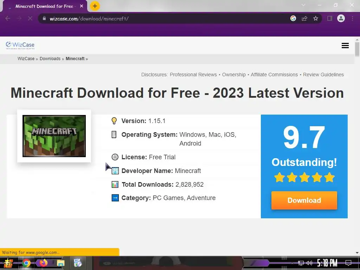Image resolution: width=360 pixels, height=270 pixels.
Task: Open the Windows Start button
Action: (8, 263)
